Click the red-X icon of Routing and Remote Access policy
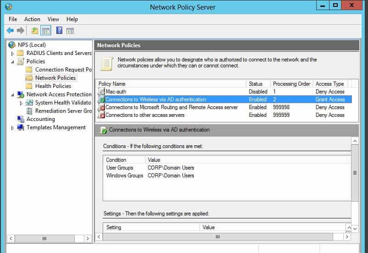This screenshot has width=368, height=253. click(x=101, y=107)
